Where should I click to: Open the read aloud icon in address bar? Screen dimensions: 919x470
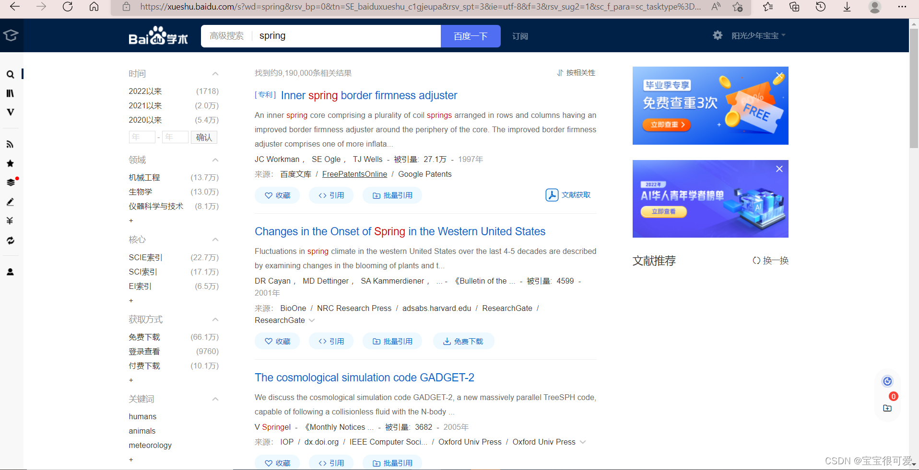tap(716, 7)
